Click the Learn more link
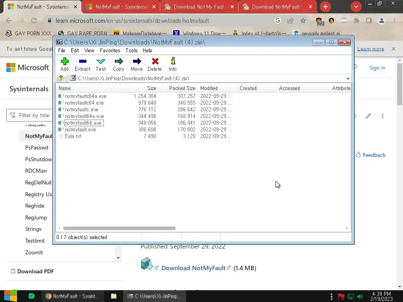Viewport: 403px width, 302px height. (x=371, y=49)
